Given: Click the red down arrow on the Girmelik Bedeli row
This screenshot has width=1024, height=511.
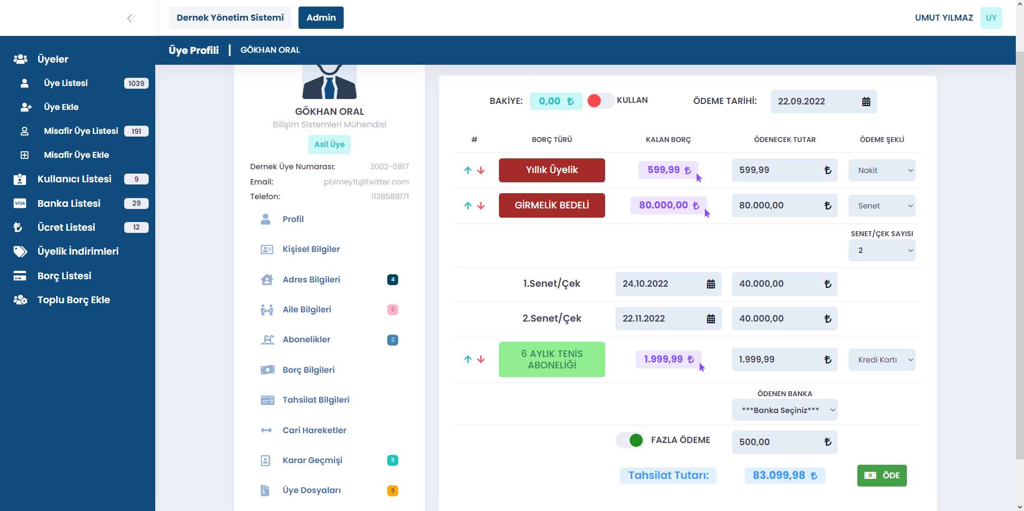Looking at the screenshot, I should (481, 206).
